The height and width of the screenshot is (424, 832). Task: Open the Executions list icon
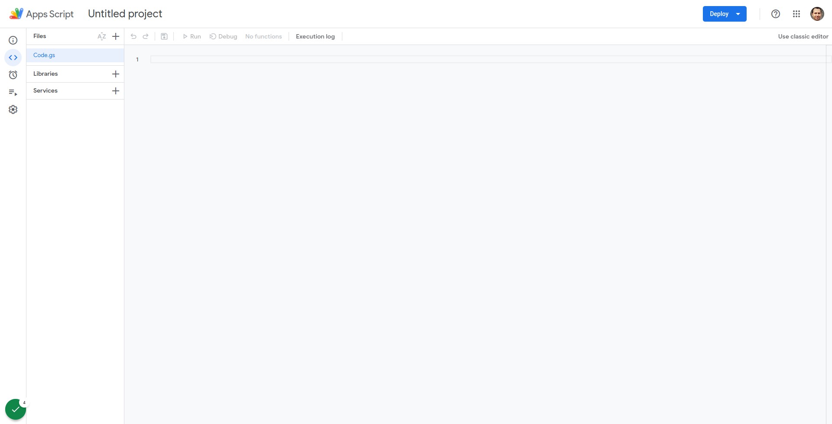(13, 92)
